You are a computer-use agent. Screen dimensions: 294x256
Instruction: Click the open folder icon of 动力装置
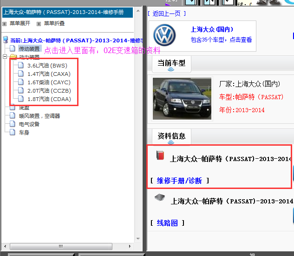coord(13,56)
